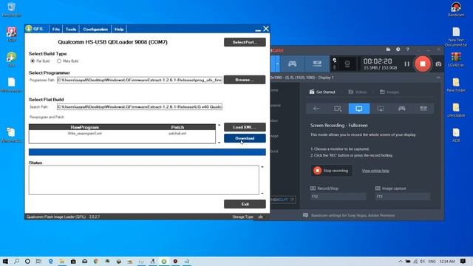Open Task View on the taskbar
Viewport: 473px width, 266px height.
coord(38,261)
